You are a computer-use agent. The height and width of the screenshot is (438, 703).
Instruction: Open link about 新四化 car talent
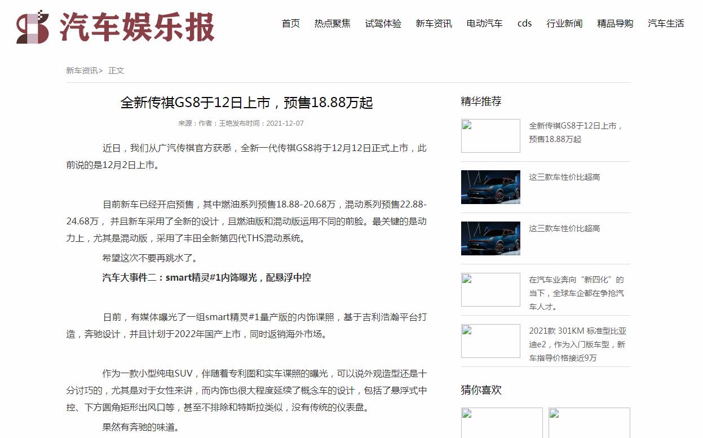pyautogui.click(x=577, y=293)
